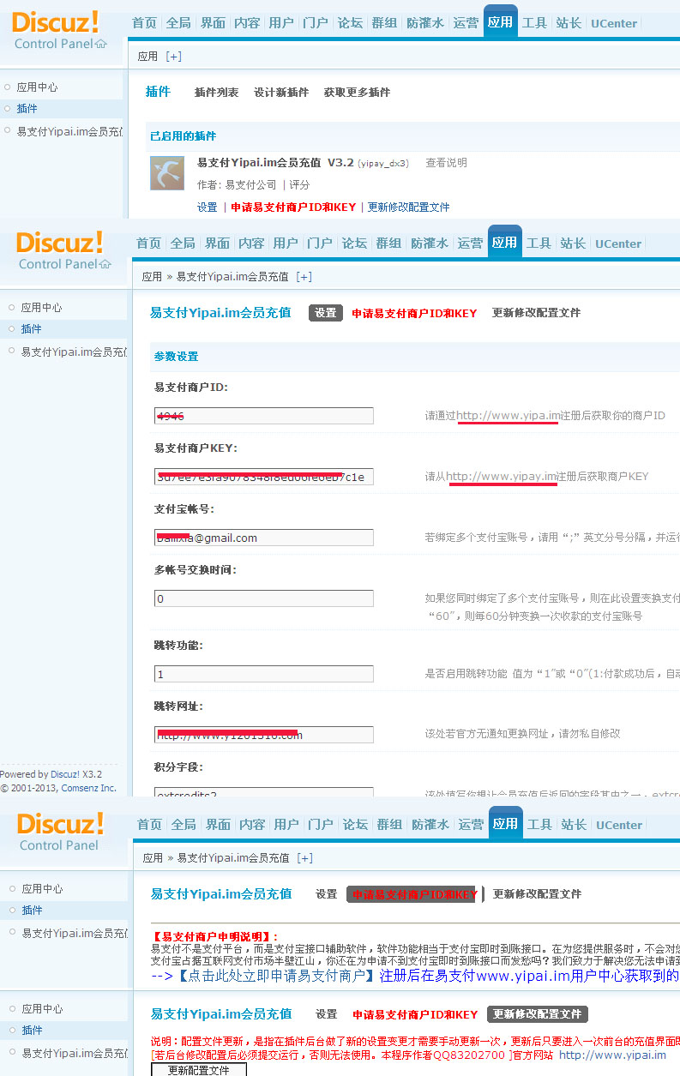This screenshot has width=680, height=1076.
Task: Open UCenter menu in the plugin-list screenshot header
Action: tap(614, 23)
